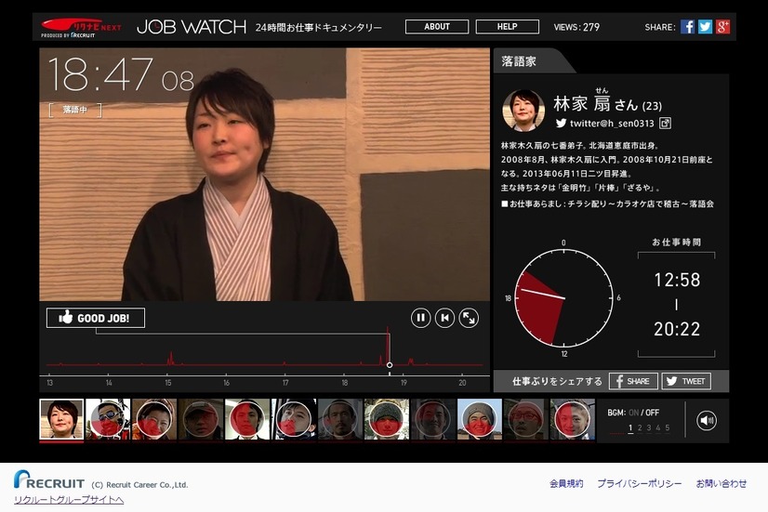Enter fullscreen video mode
Image resolution: width=768 pixels, height=512 pixels.
469,318
